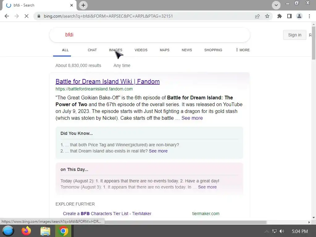This screenshot has height=237, width=316.
Task: Open File Explorer from taskbar
Action: pyautogui.click(x=45, y=231)
